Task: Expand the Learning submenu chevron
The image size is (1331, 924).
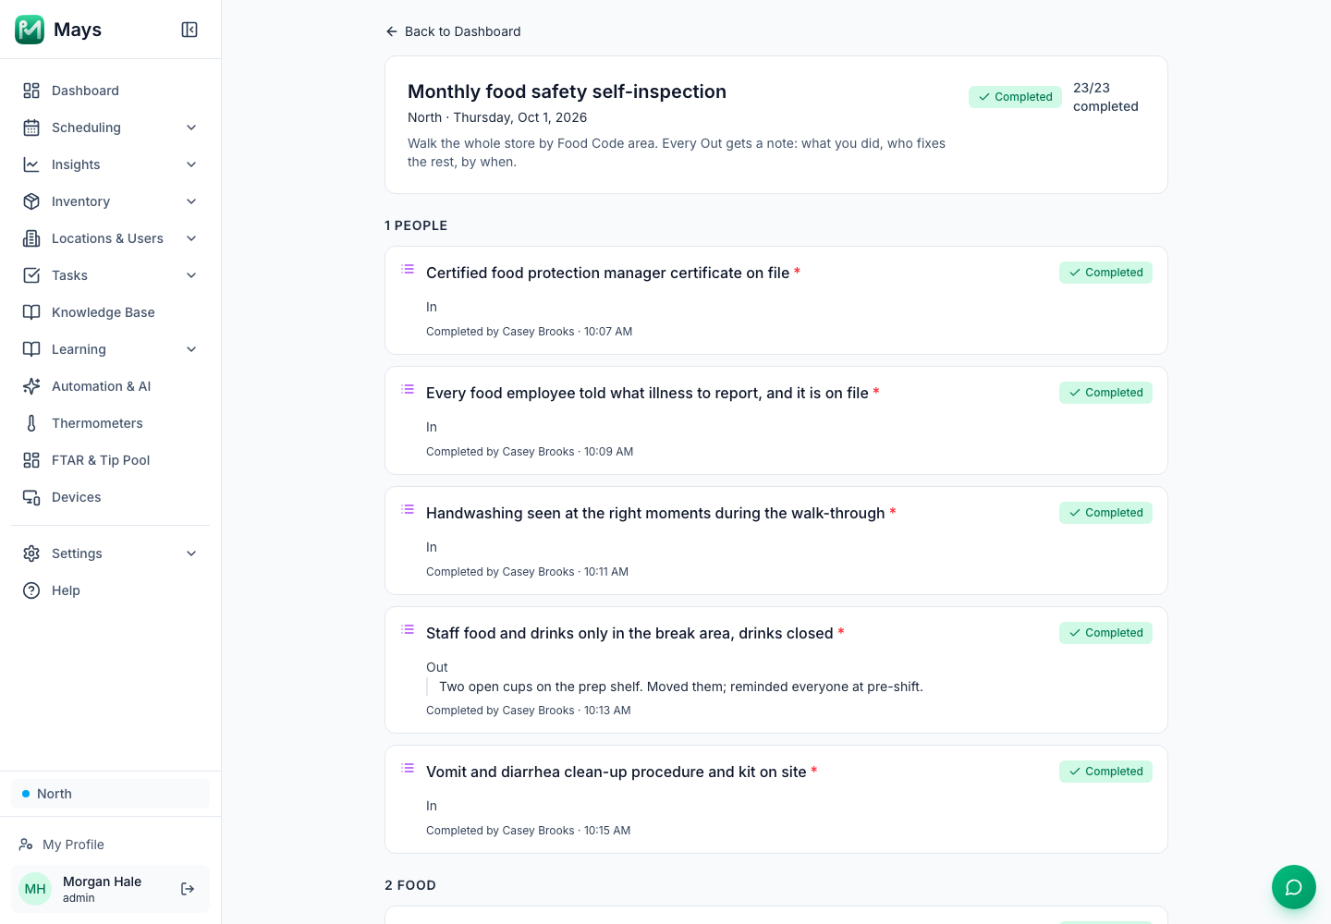Action: (x=191, y=349)
